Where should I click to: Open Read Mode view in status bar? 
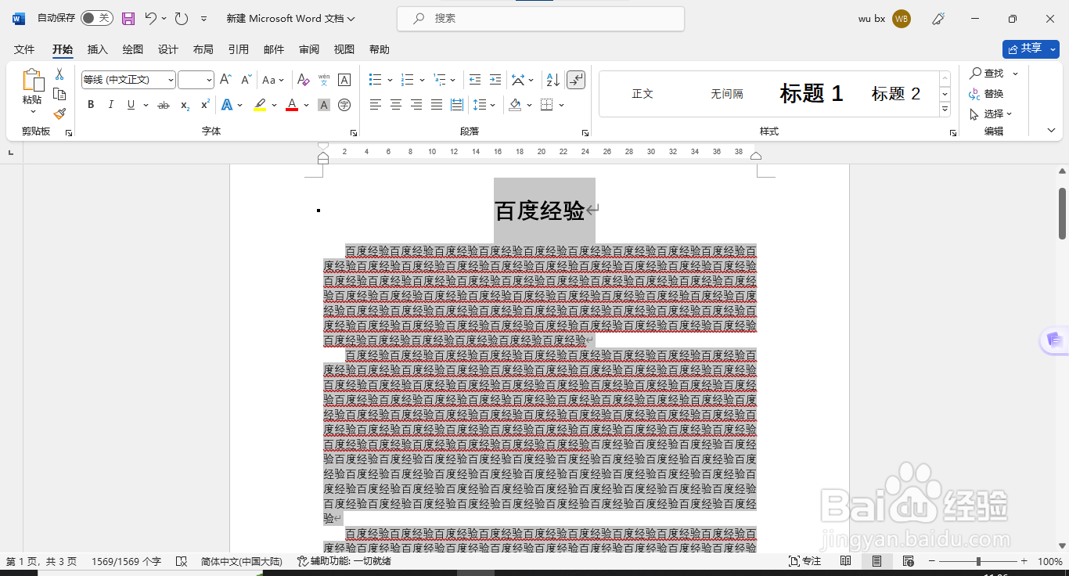coord(845,561)
